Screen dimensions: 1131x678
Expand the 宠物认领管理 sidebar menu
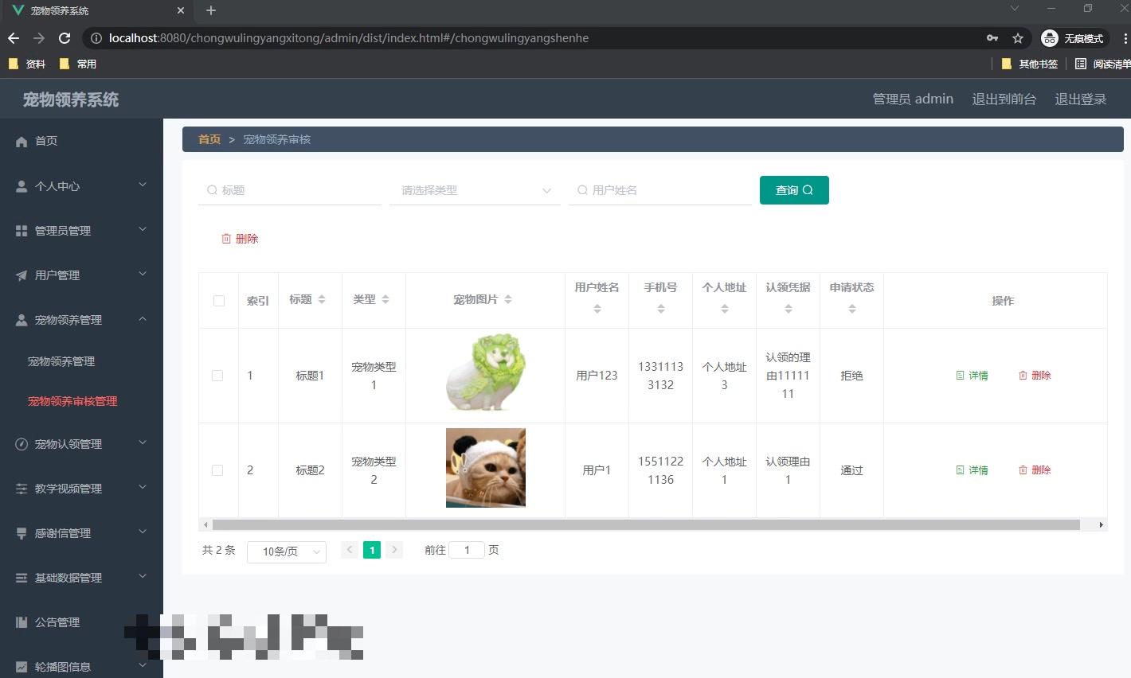pyautogui.click(x=143, y=443)
